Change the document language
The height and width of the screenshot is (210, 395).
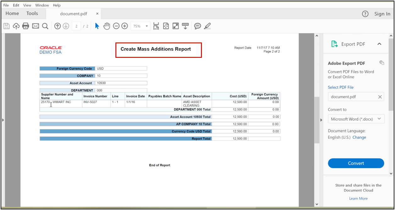359,137
